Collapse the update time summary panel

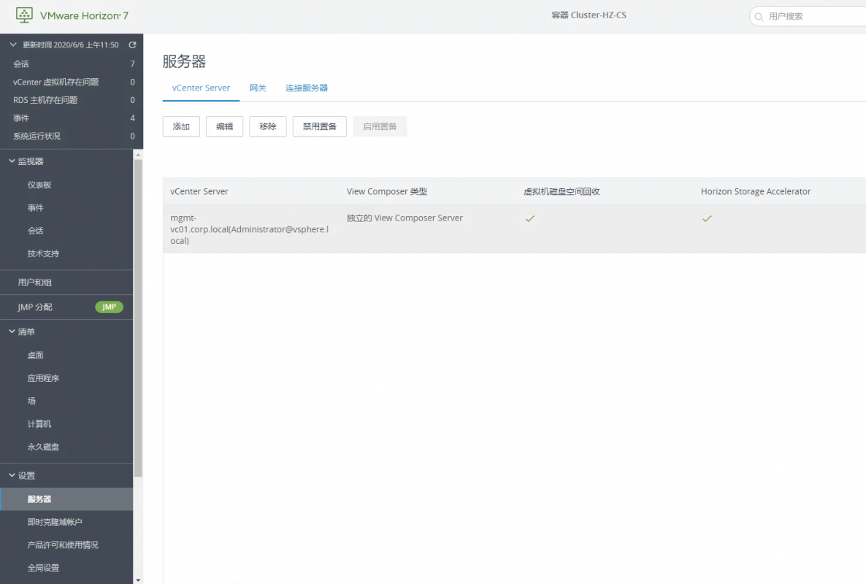point(13,45)
